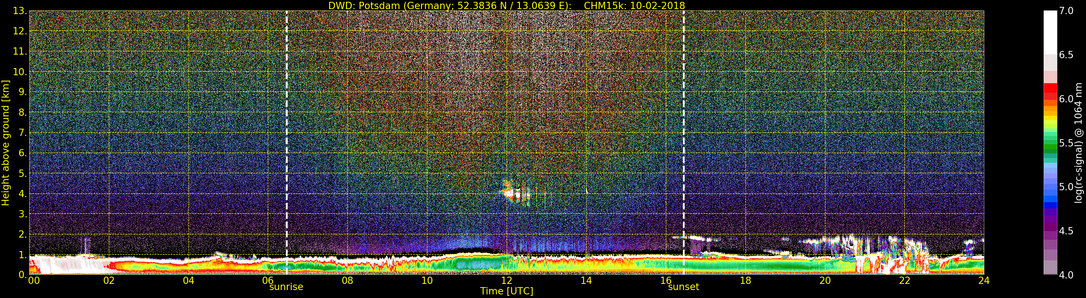This screenshot has height=298, width=1086.
Task: Click the '12.' height axis tick label
Action: (x=20, y=31)
